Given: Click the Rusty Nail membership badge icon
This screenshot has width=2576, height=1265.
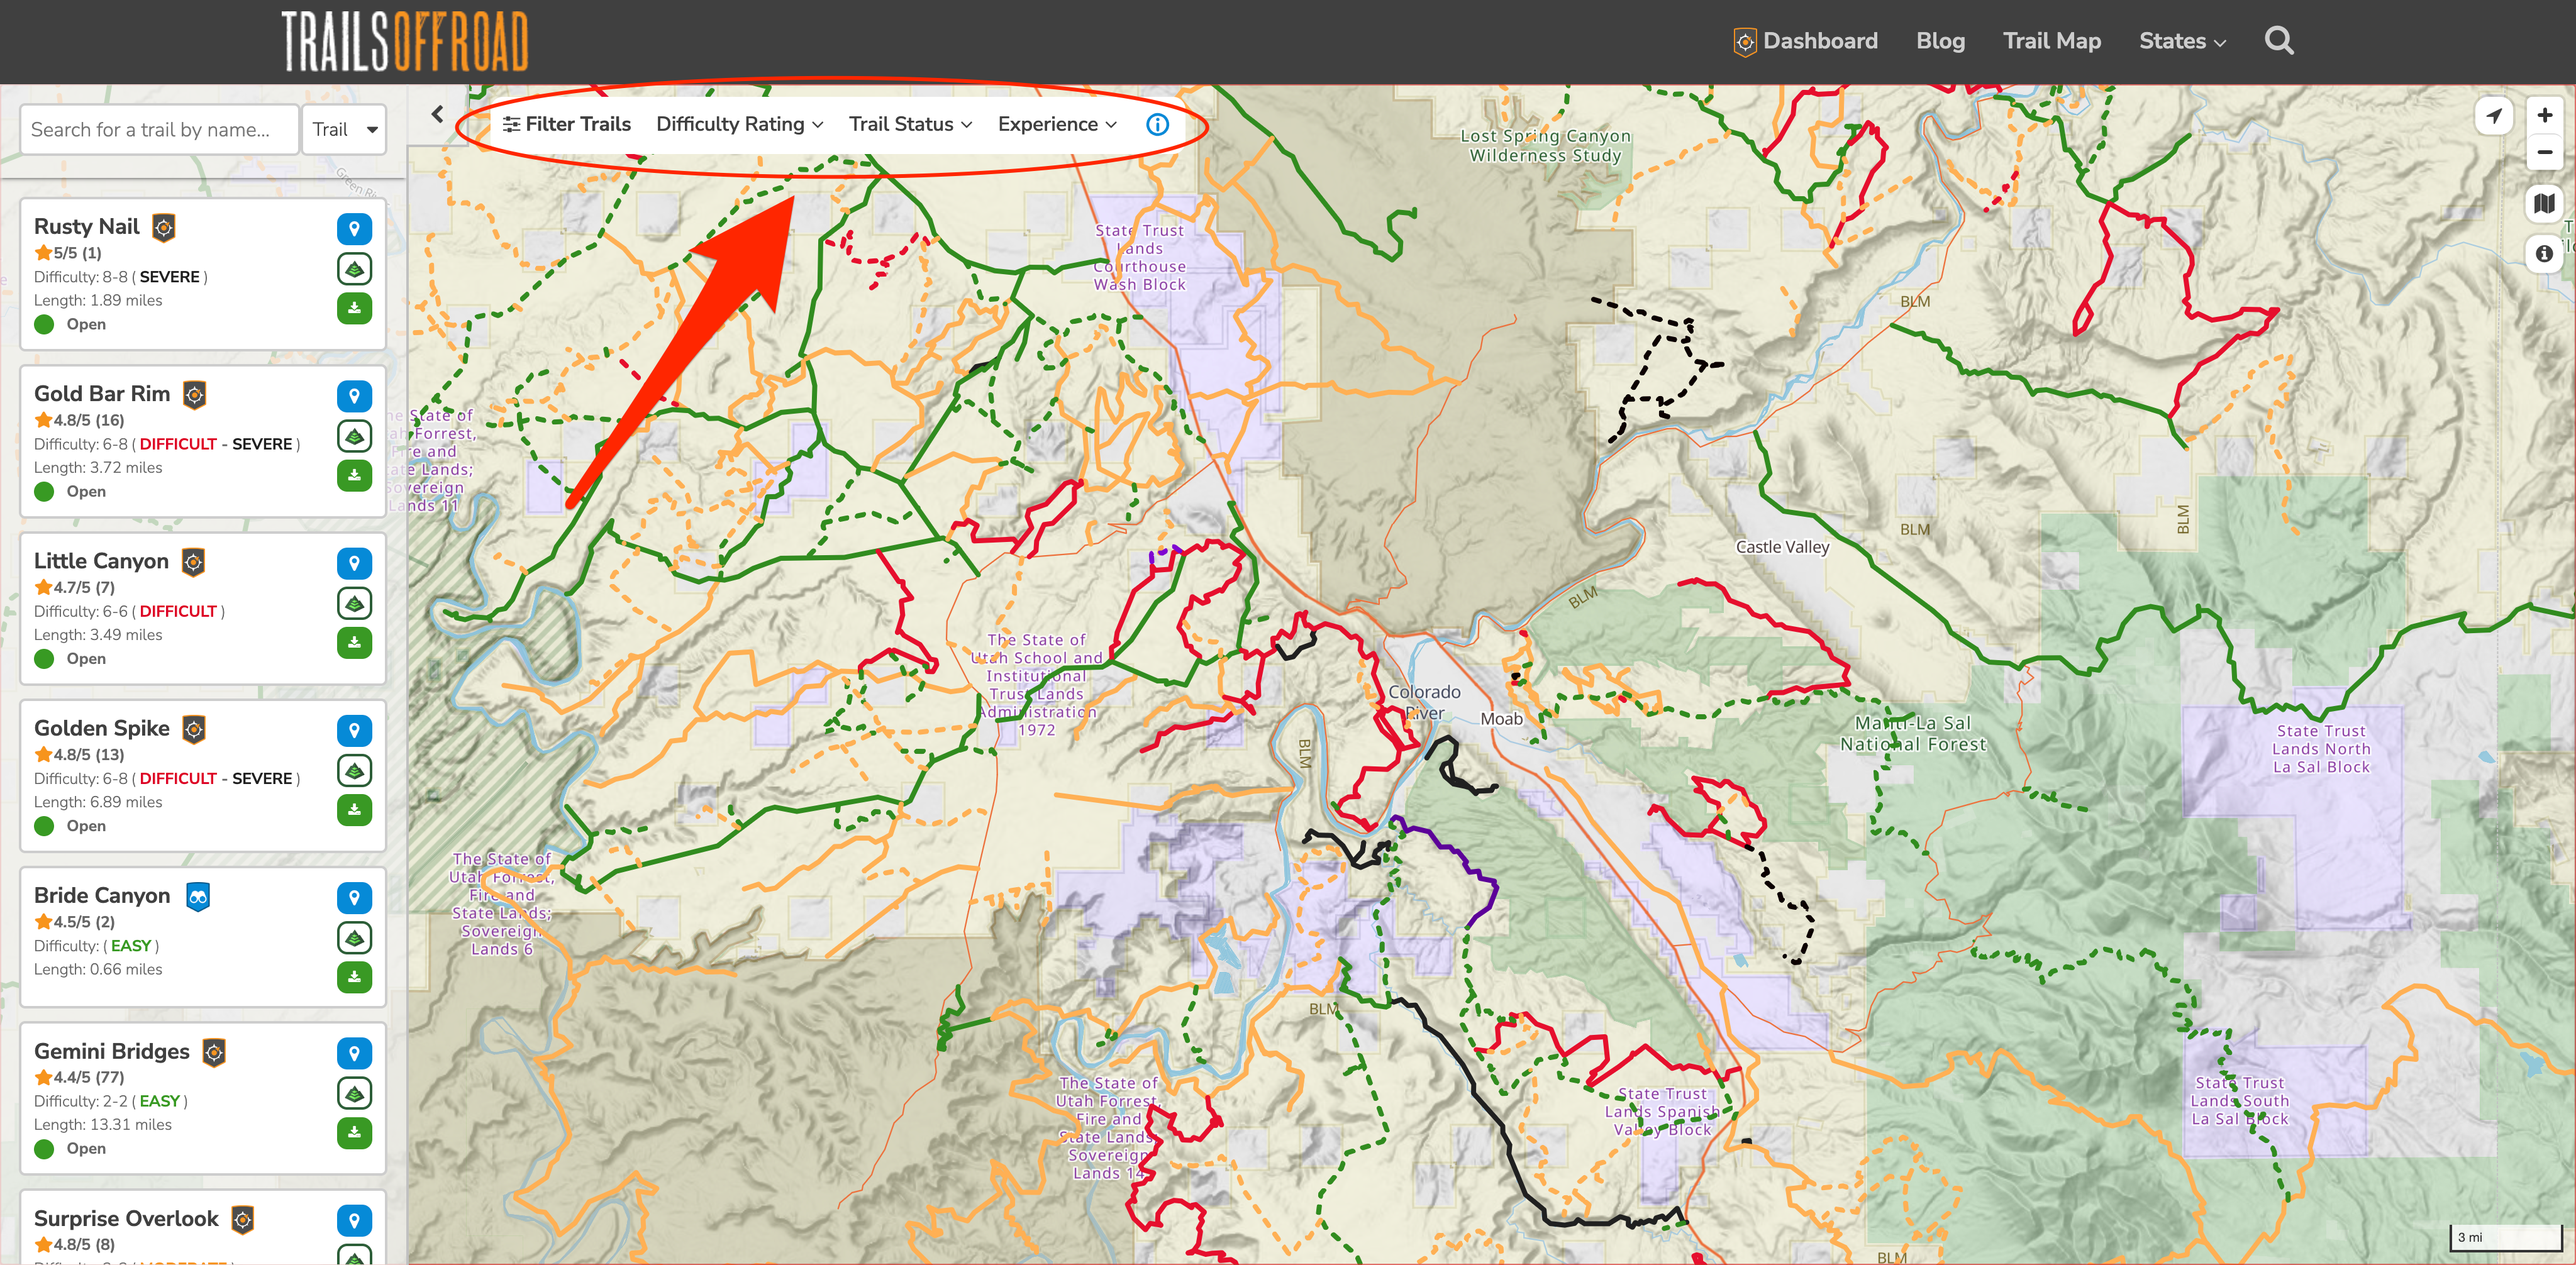Looking at the screenshot, I should pos(164,227).
